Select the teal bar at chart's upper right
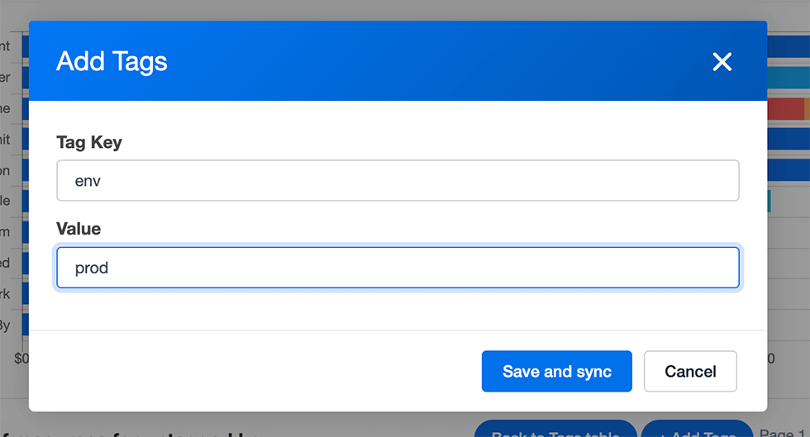The height and width of the screenshot is (437, 810). (x=789, y=78)
